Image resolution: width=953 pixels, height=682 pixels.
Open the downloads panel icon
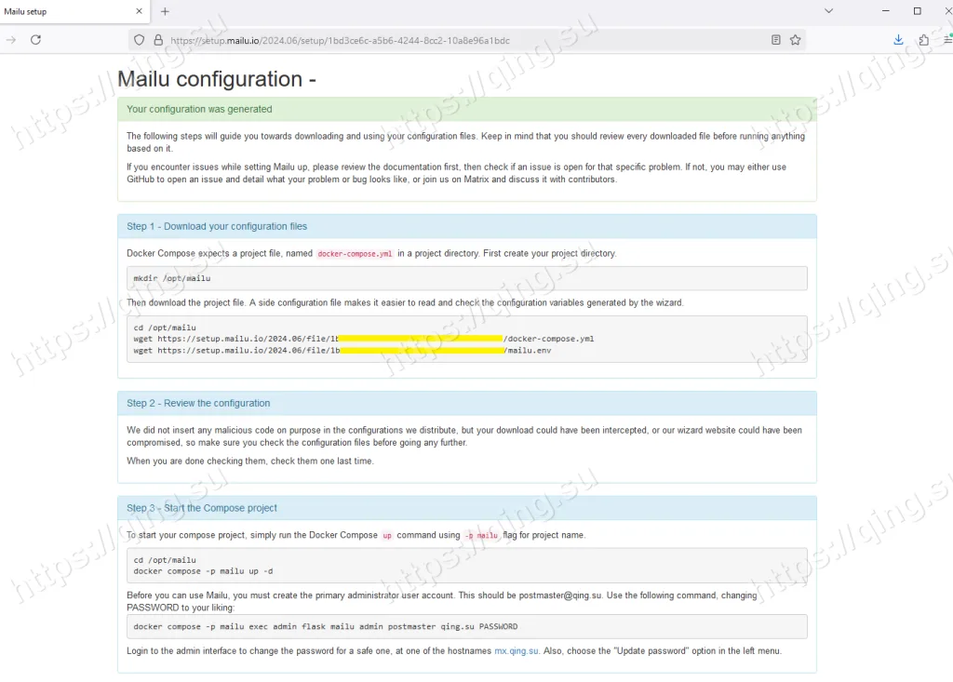click(x=898, y=40)
